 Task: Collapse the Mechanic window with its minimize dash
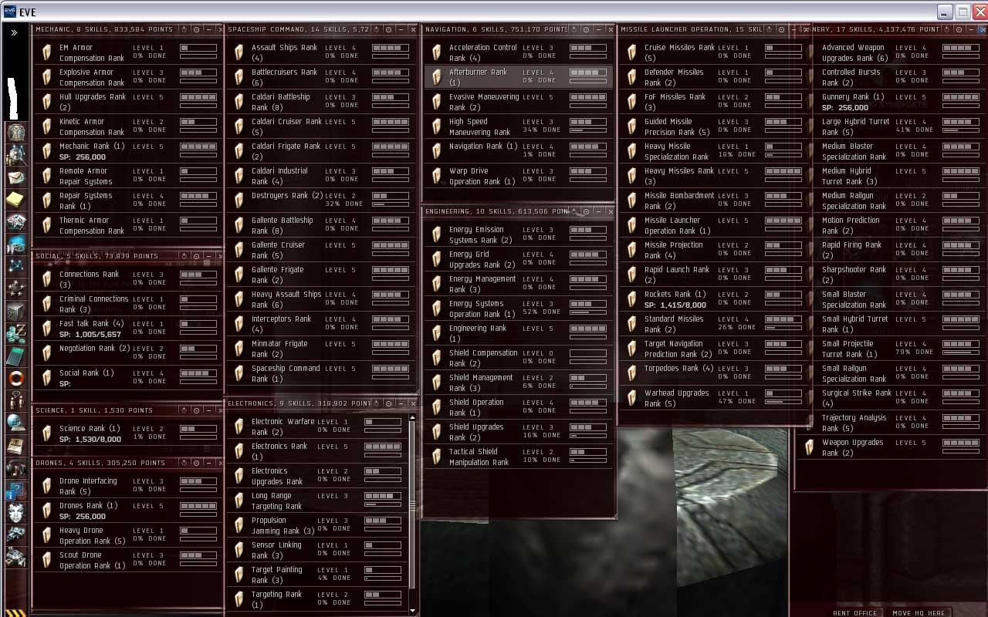click(208, 29)
